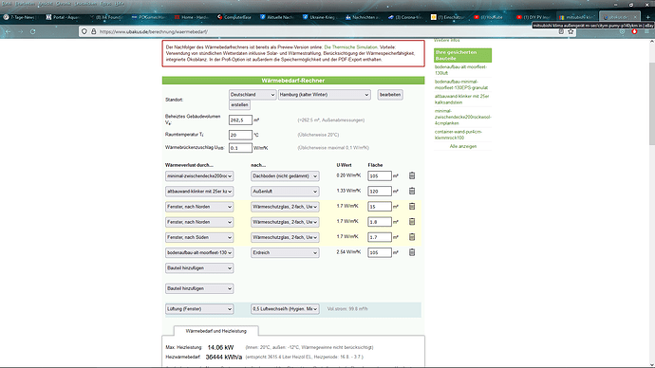The height and width of the screenshot is (368, 655).
Task: Switch to the Ukraine-Krieg tab
Action: [320, 17]
